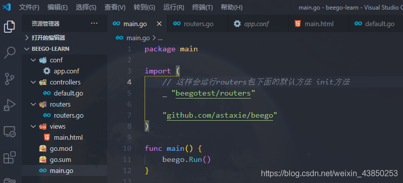The image size is (403, 183).
Task: Open the 查看(V) menu
Action: 115,8
